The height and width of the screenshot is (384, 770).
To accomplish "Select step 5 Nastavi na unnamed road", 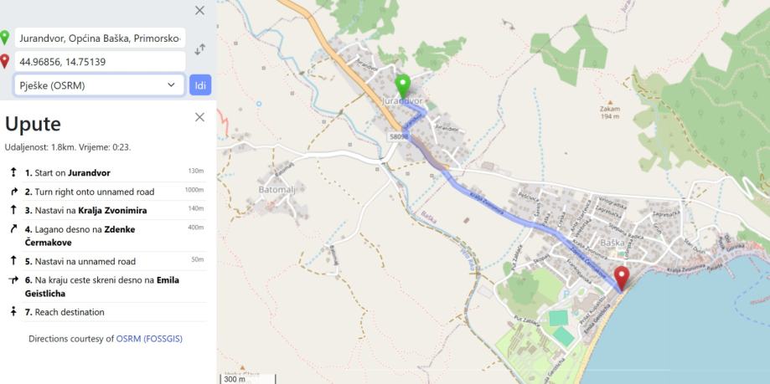I will (108, 261).
